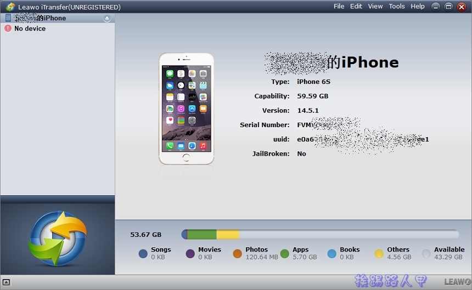Open the Help menu
472x290 pixels.
click(418, 7)
